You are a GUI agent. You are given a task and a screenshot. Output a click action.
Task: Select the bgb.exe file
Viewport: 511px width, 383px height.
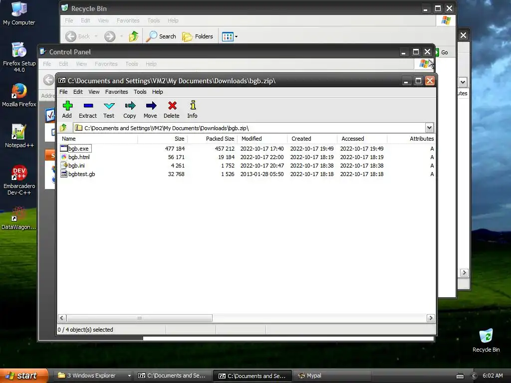(78, 149)
